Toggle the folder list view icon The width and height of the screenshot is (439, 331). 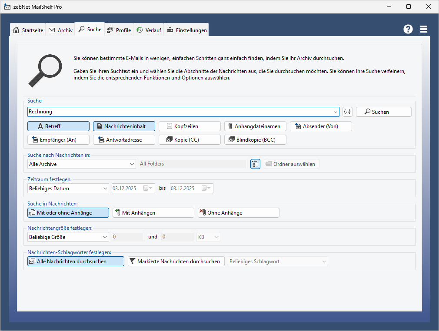pyautogui.click(x=255, y=164)
